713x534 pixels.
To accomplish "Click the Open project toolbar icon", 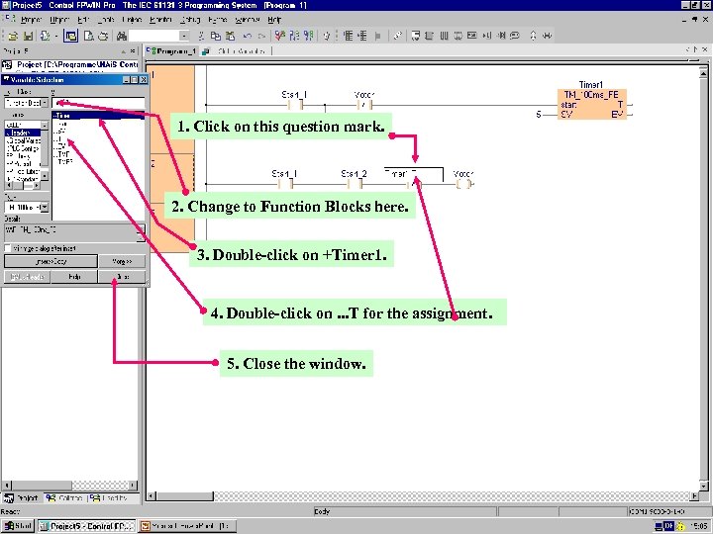I will click(13, 36).
